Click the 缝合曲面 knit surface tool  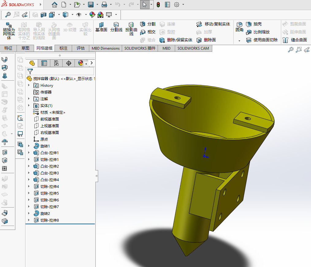tap(295, 40)
